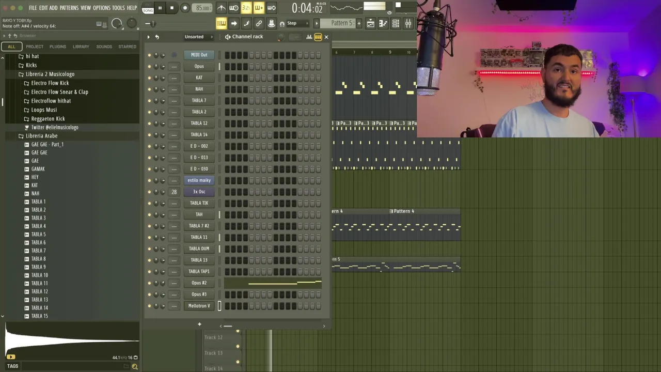Toggle step sequencer view in channel rack
The width and height of the screenshot is (661, 372).
(318, 37)
